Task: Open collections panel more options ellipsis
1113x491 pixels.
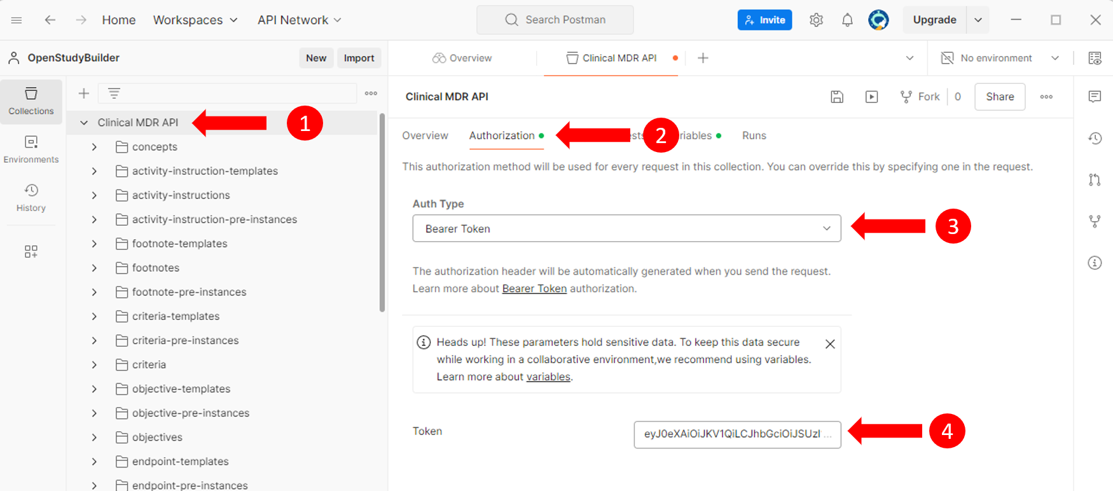Action: coord(371,93)
